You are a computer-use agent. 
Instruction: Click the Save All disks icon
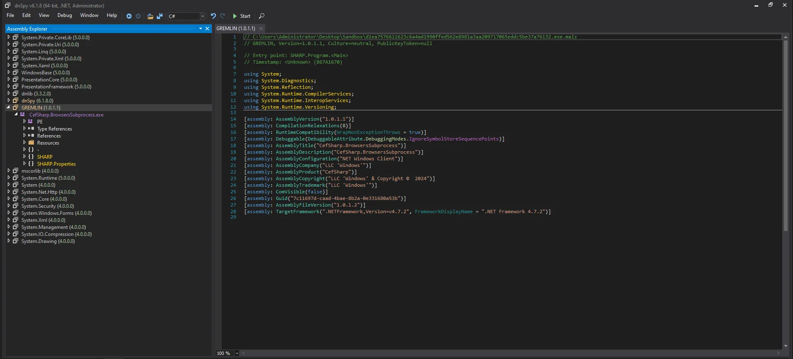point(160,16)
